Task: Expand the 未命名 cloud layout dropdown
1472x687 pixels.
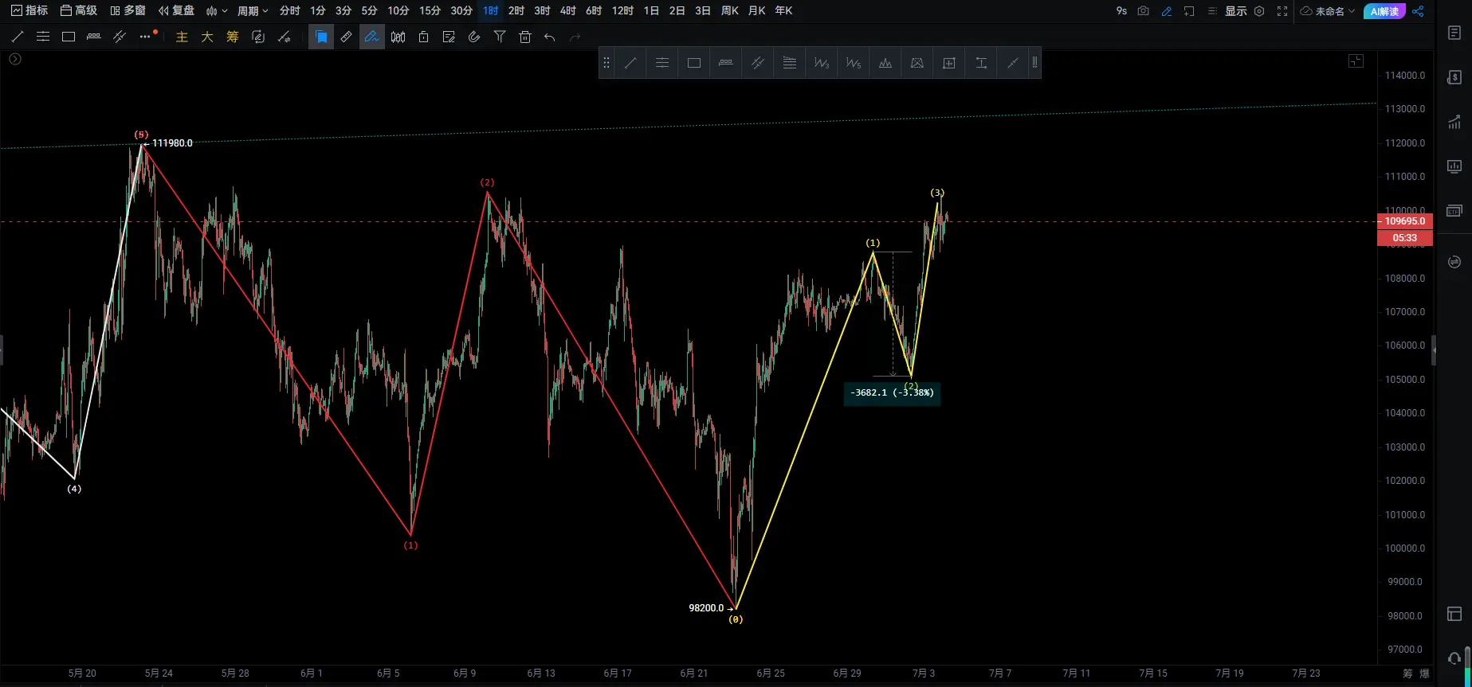Action: point(1328,11)
